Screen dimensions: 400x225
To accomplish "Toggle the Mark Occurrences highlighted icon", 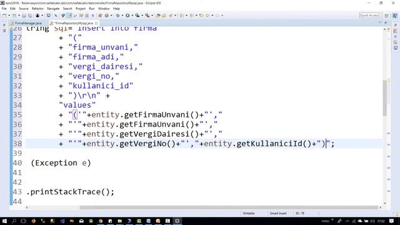I will [69, 16].
